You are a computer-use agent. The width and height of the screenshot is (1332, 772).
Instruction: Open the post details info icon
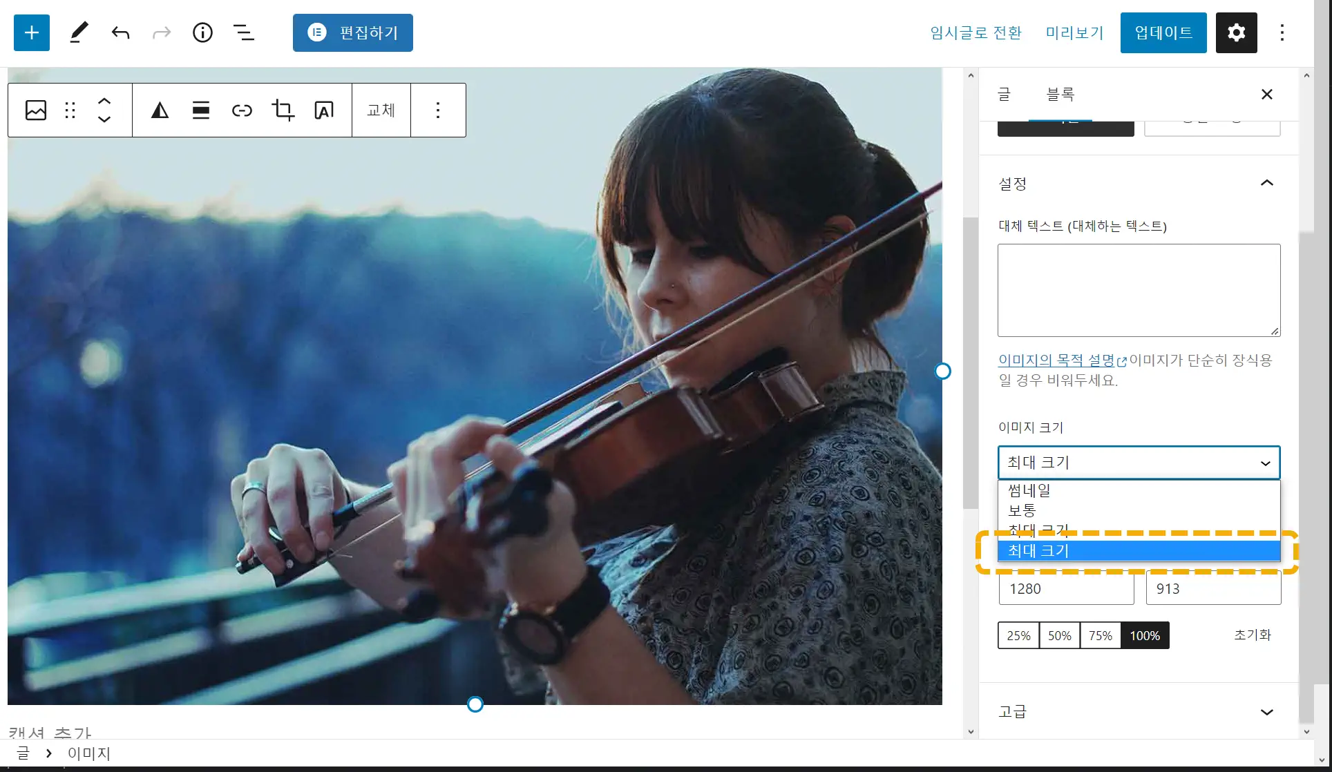202,32
